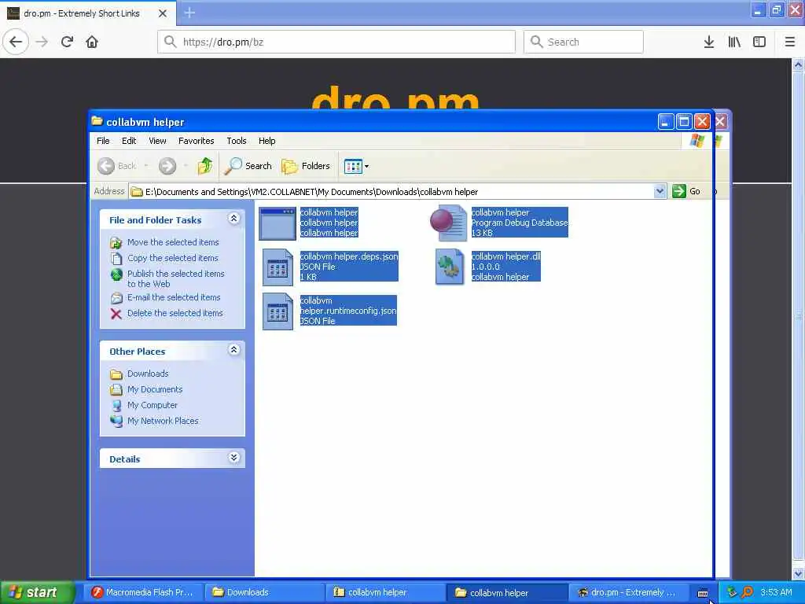Image resolution: width=805 pixels, height=604 pixels.
Task: Open the File menu in Explorer
Action: click(103, 141)
